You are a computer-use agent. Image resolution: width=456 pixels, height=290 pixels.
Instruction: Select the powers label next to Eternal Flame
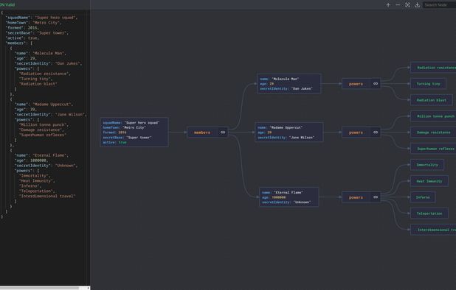[x=356, y=197]
